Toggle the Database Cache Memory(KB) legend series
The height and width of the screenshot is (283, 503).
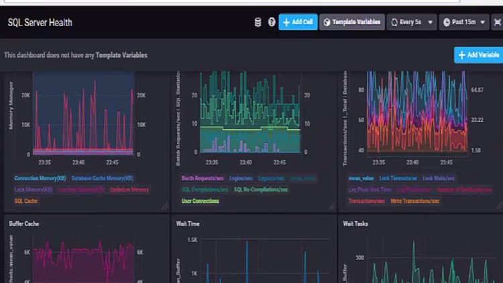coord(103,178)
